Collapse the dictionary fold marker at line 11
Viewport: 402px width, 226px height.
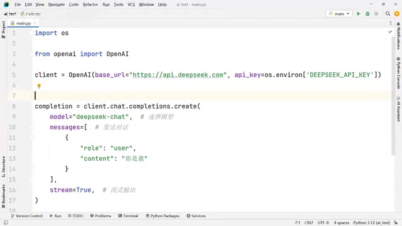click(x=32, y=138)
